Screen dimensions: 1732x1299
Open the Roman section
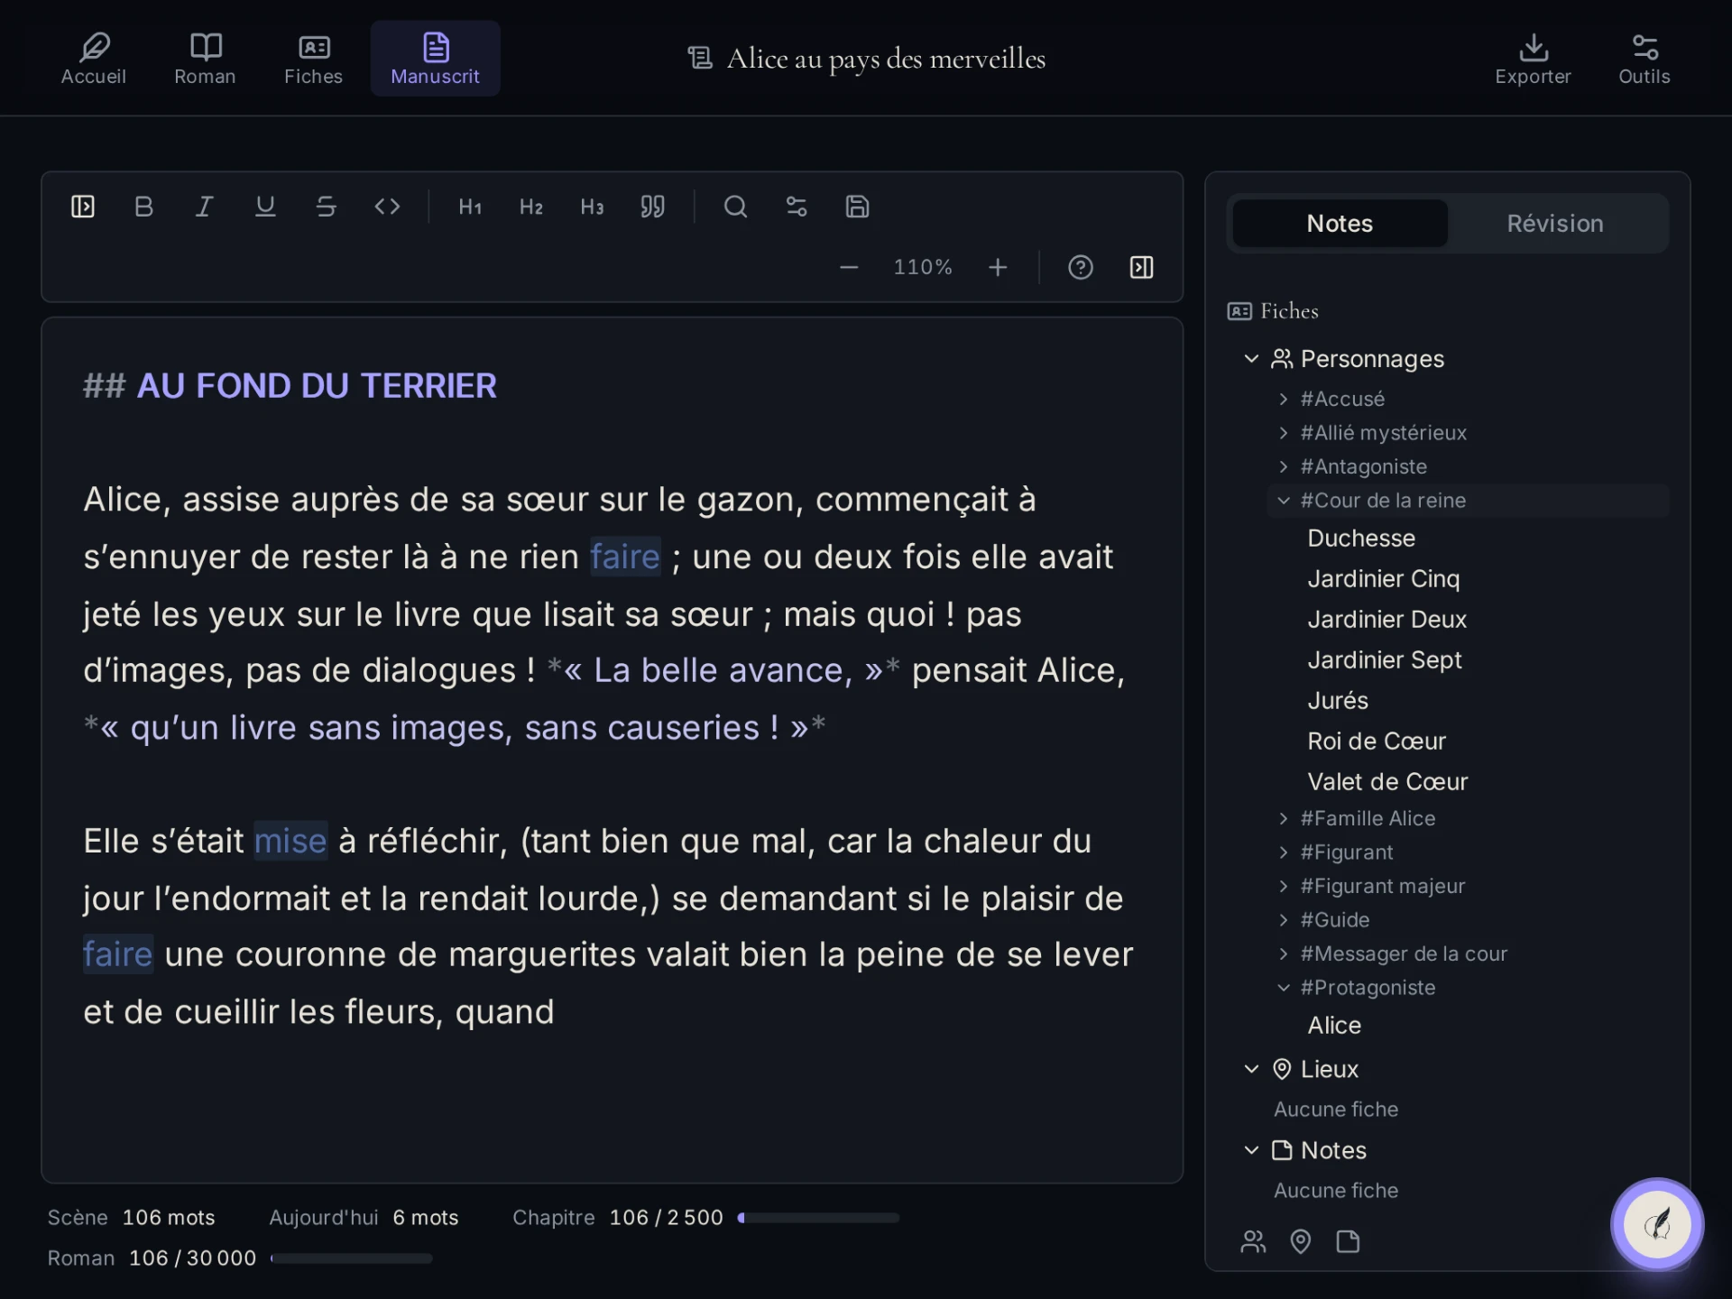205,59
